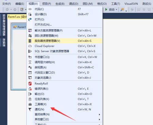Image resolution: width=153 pixels, height=125 pixels.
Task: Click the call hierarchy icon beside 调用层次结构(H)
Action: click(x=30, y=62)
